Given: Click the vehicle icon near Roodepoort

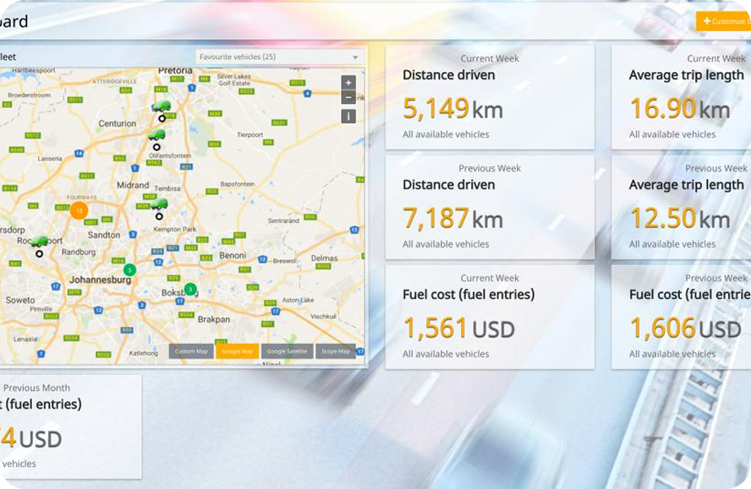Looking at the screenshot, I should click(39, 242).
